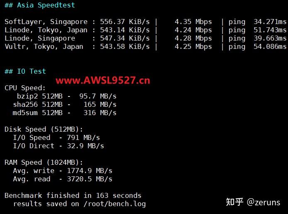Click the CPU Speed label

(25, 88)
